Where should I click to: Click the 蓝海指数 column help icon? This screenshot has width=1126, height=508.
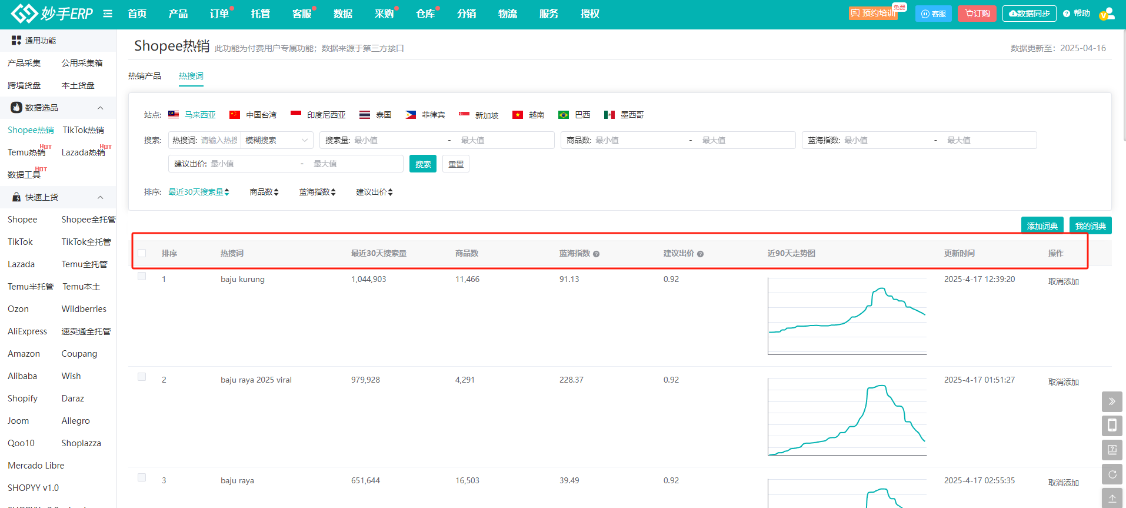tap(596, 254)
